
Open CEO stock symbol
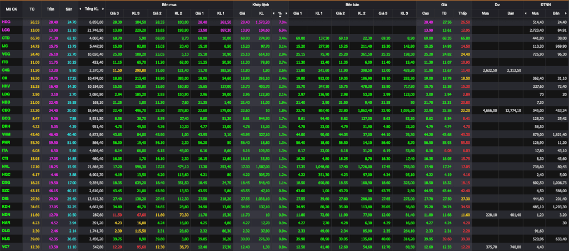[x=6, y=109]
